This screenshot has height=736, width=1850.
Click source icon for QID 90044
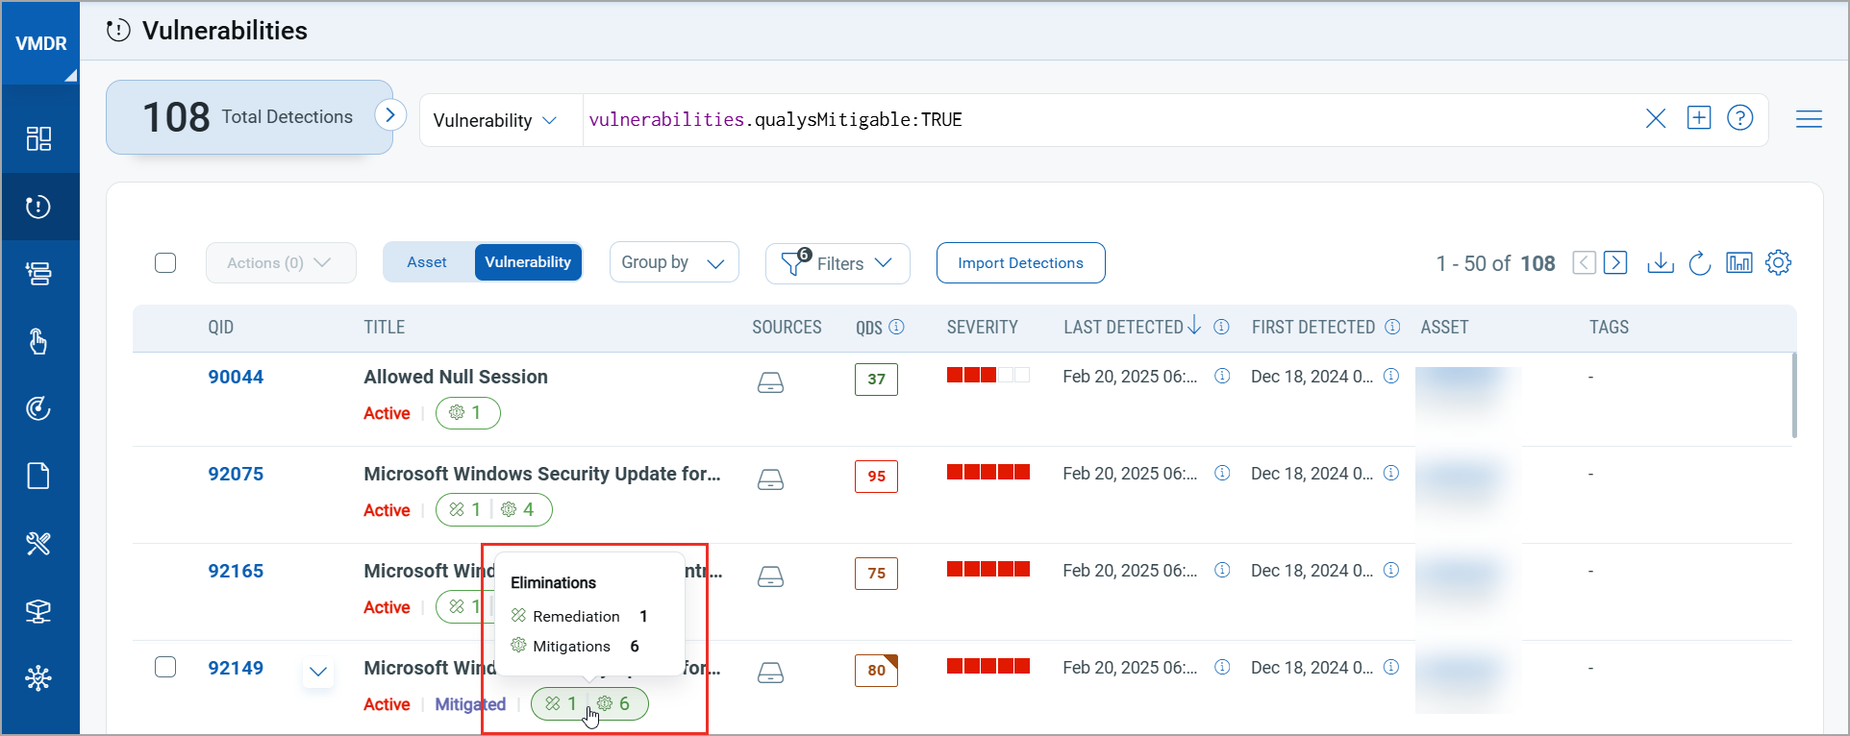point(770,382)
